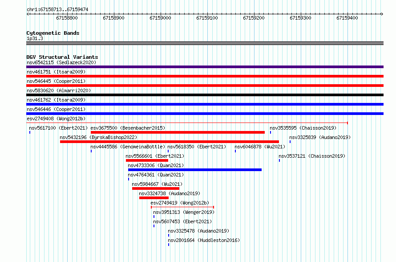Viewport: 396px width, 262px height.
Task: Click the 67159000 ruler position
Action: click(x=160, y=18)
